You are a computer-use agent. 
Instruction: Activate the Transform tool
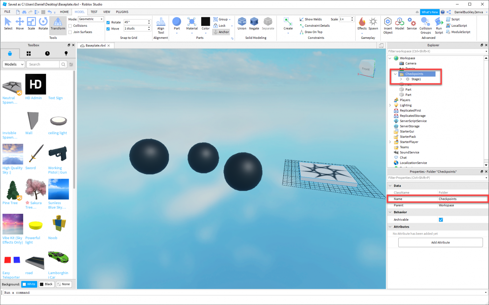coord(58,23)
